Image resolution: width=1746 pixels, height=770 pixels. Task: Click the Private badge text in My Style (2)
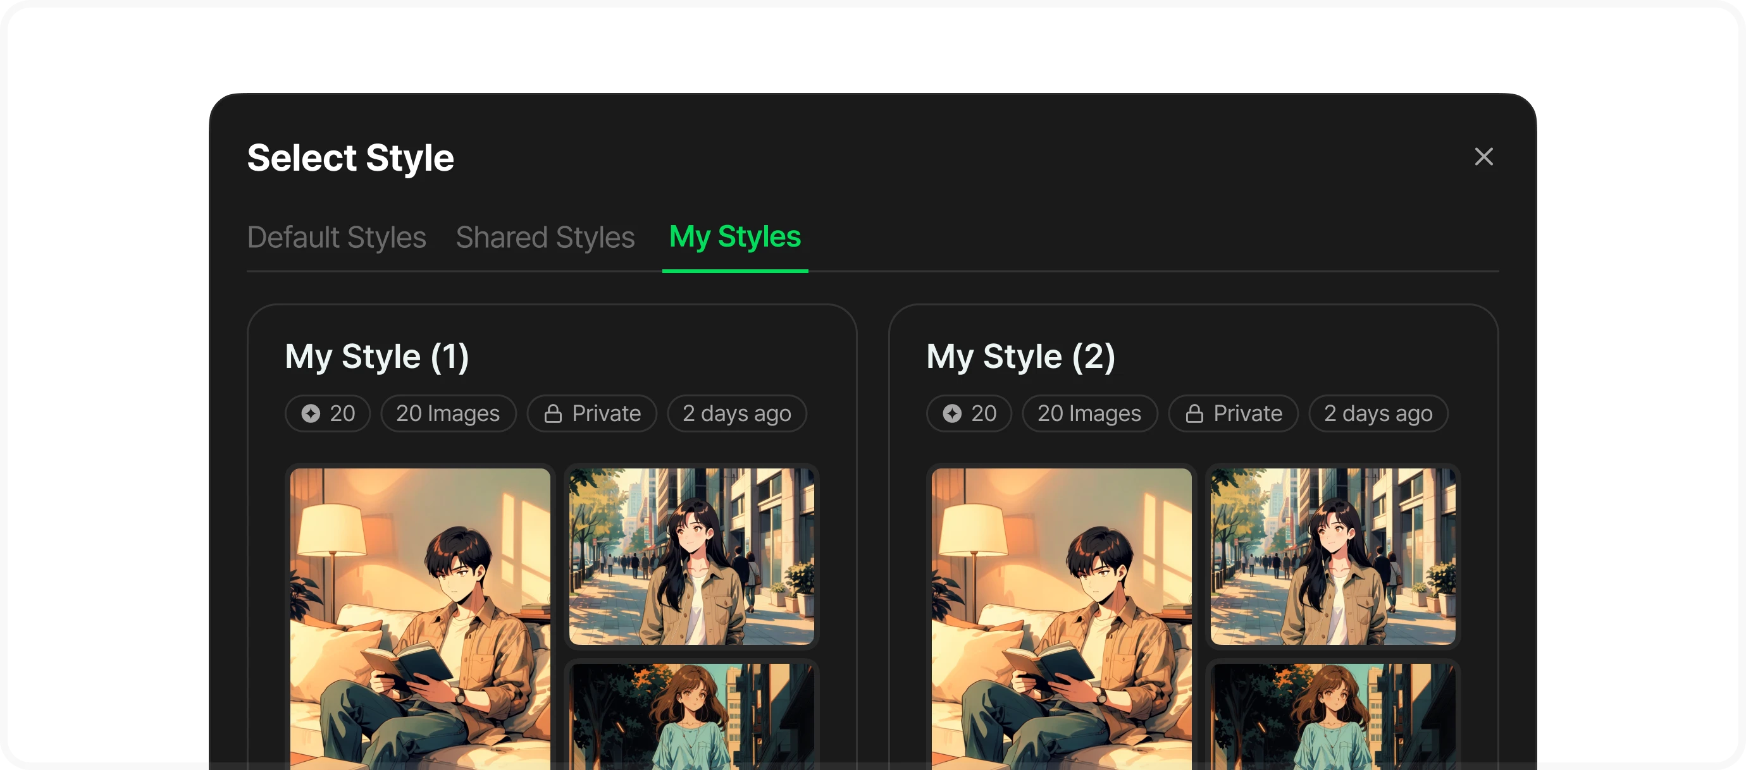coord(1247,413)
